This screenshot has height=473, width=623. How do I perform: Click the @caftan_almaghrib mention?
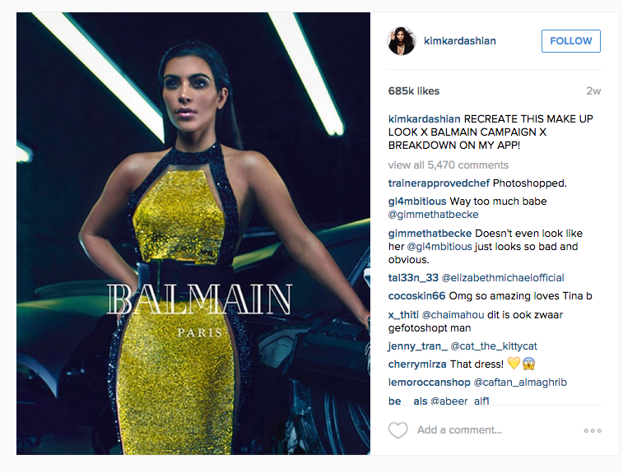pos(520,383)
